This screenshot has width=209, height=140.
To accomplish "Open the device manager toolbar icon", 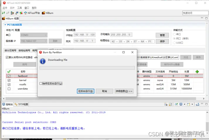I will click(12, 13).
